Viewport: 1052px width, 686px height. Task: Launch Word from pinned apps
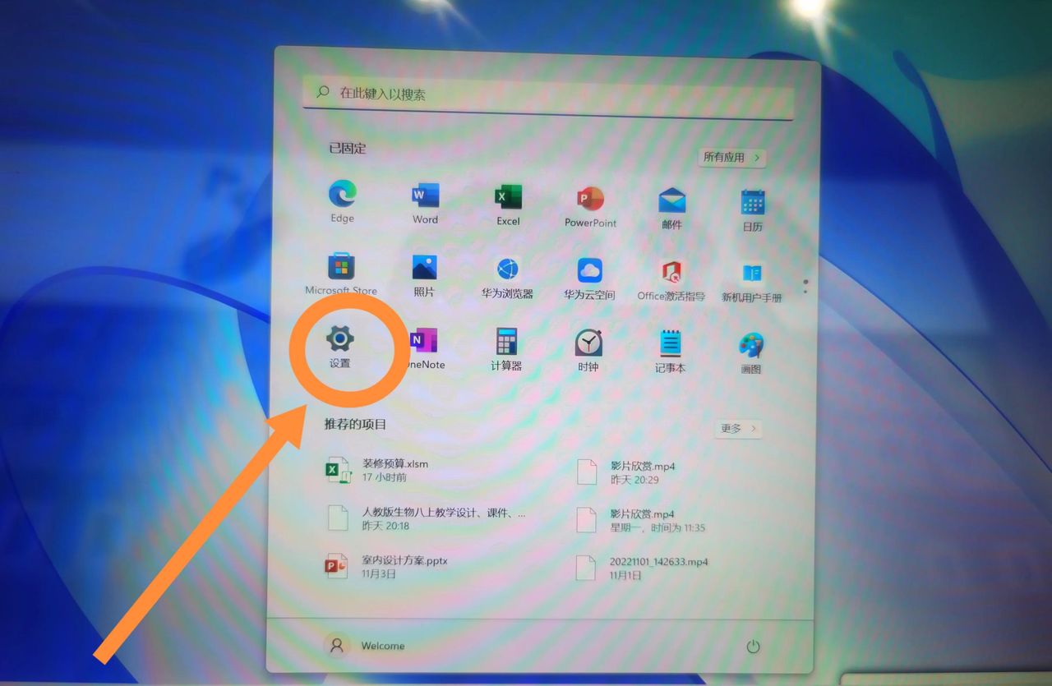425,203
